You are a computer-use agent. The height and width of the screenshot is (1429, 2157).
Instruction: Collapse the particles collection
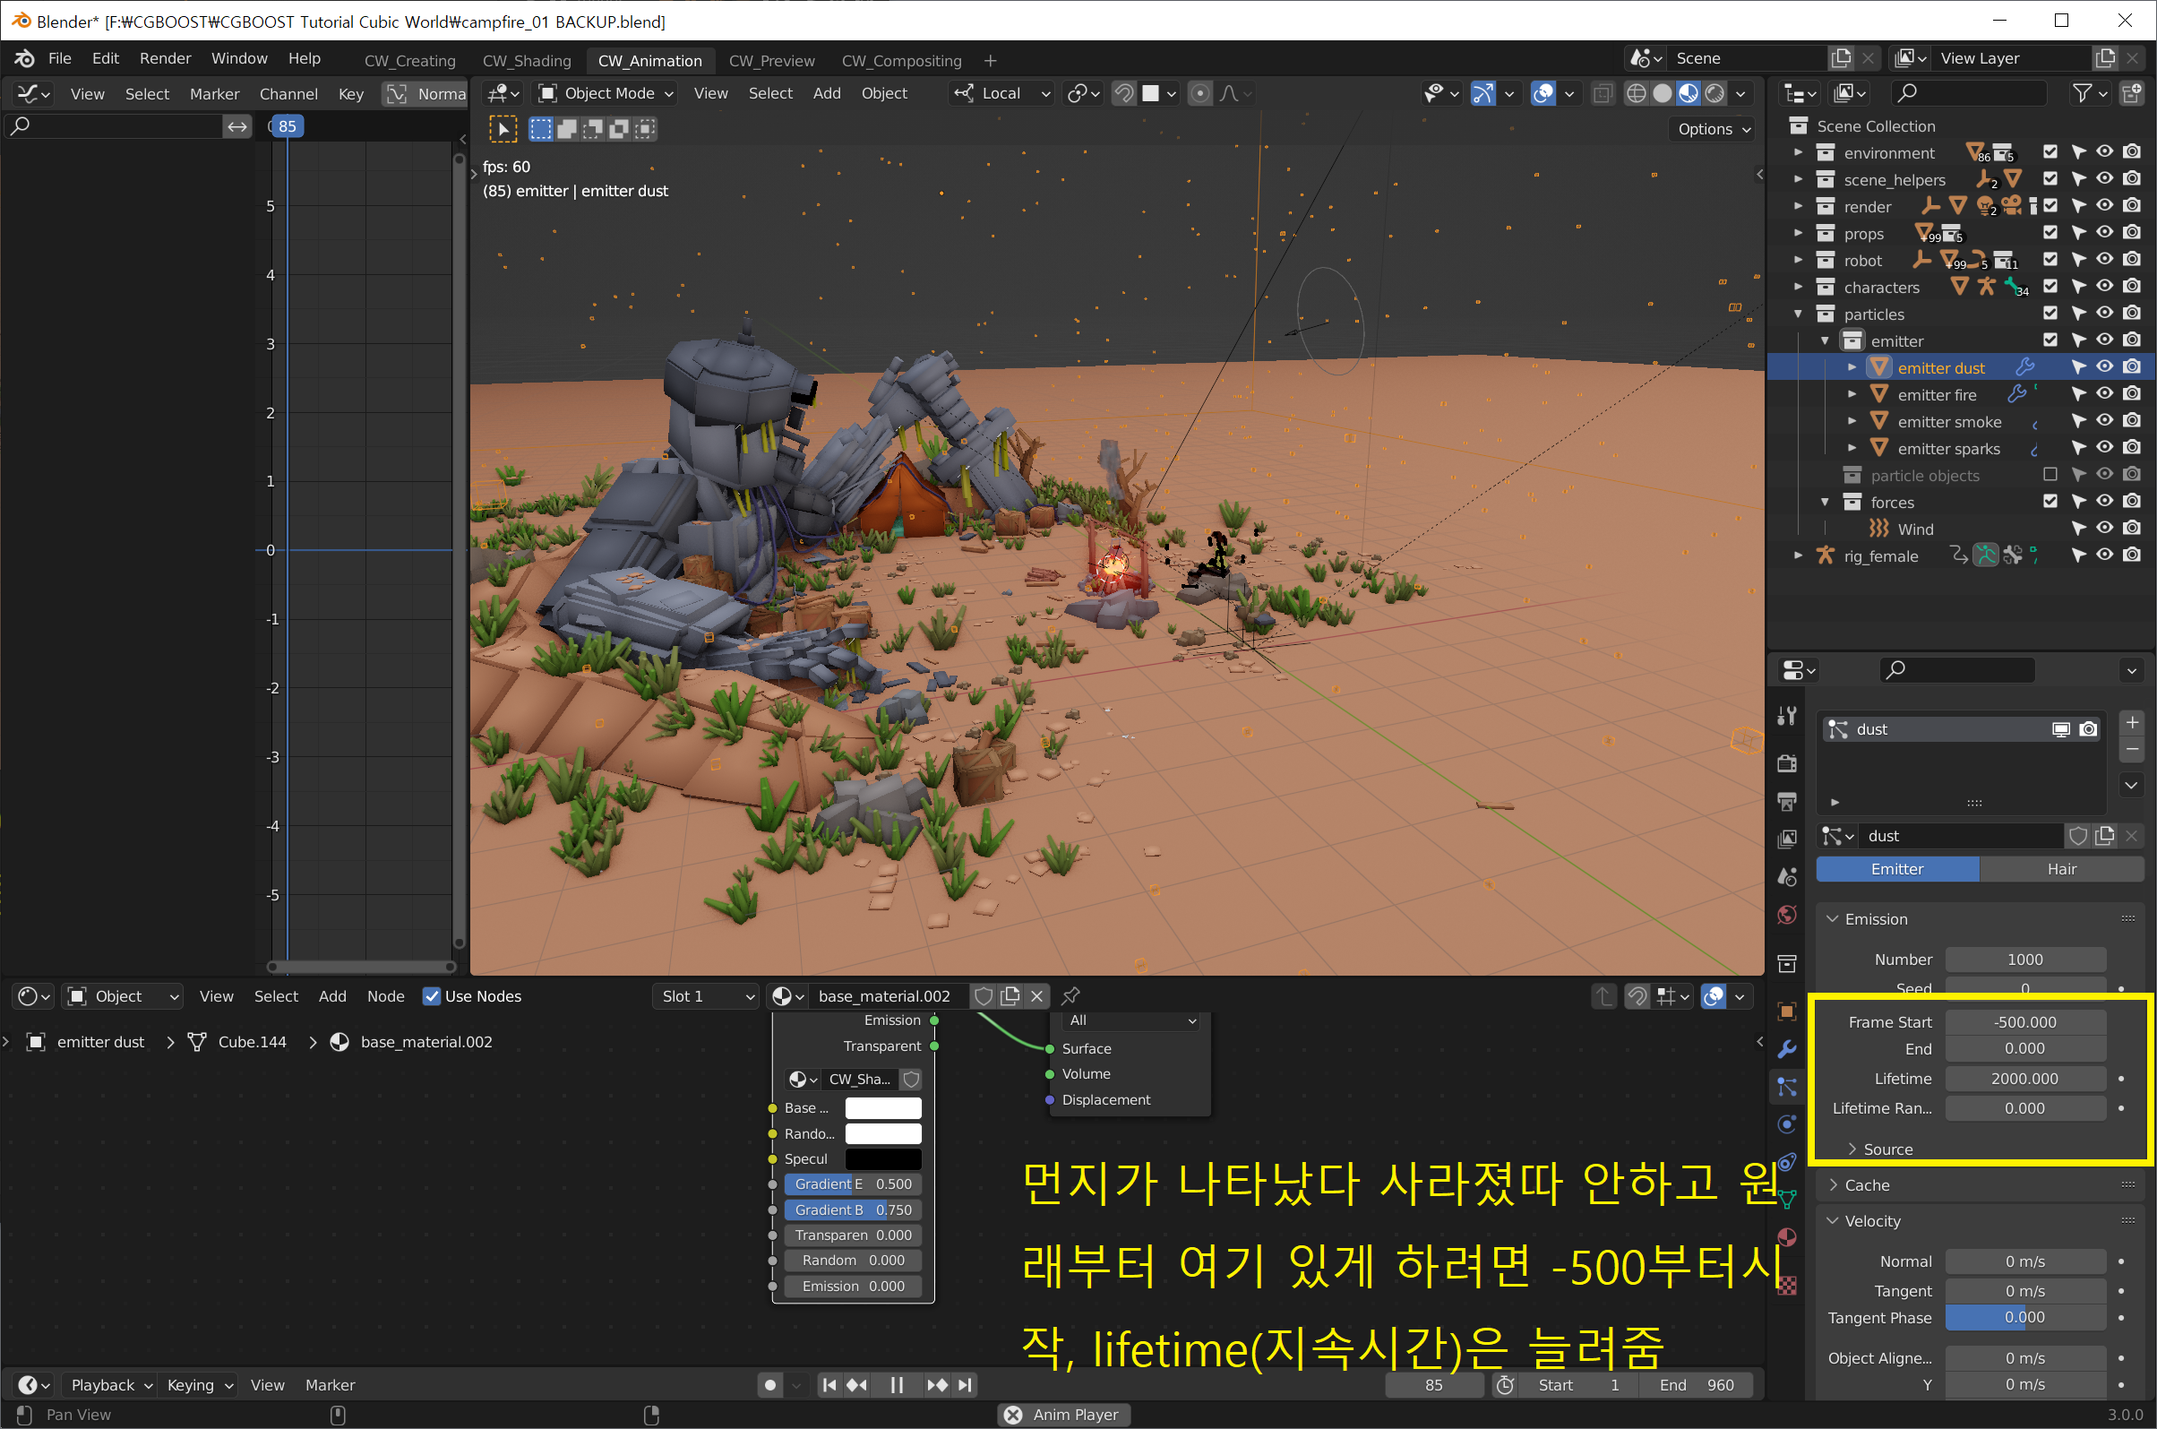pos(1797,314)
